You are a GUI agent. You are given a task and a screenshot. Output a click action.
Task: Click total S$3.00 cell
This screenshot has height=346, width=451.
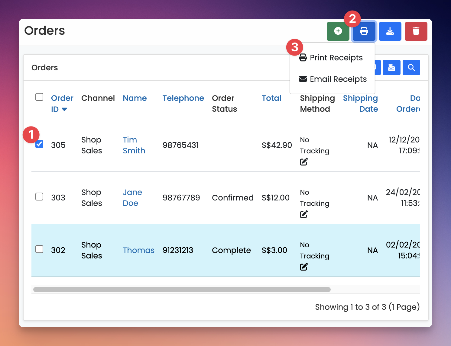click(x=274, y=250)
